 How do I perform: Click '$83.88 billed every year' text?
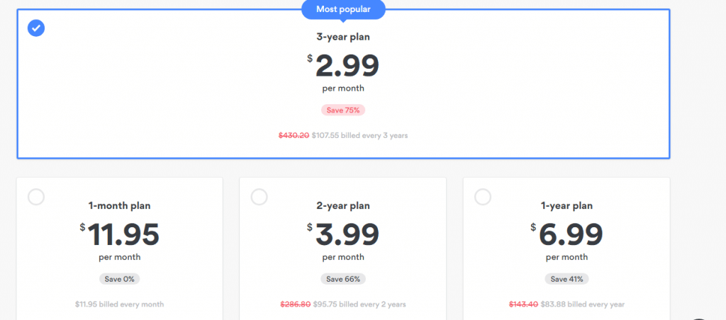(583, 304)
